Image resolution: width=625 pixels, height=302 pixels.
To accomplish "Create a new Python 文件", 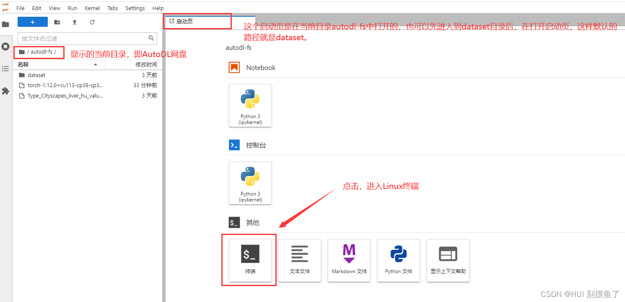I will (399, 261).
